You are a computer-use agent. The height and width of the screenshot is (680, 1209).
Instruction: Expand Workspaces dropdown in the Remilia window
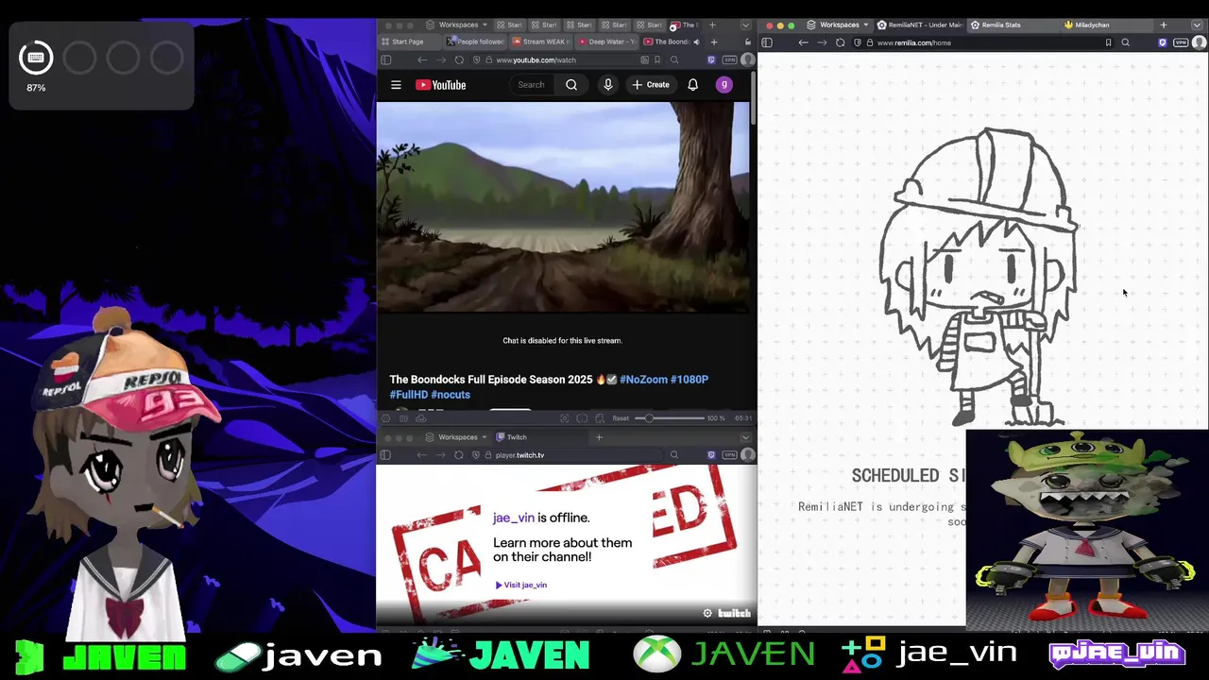click(839, 25)
